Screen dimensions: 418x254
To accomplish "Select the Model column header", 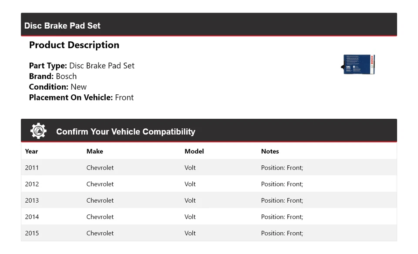I will [x=194, y=151].
